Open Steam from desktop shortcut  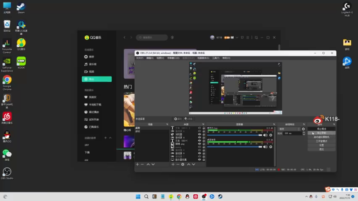coord(21,8)
